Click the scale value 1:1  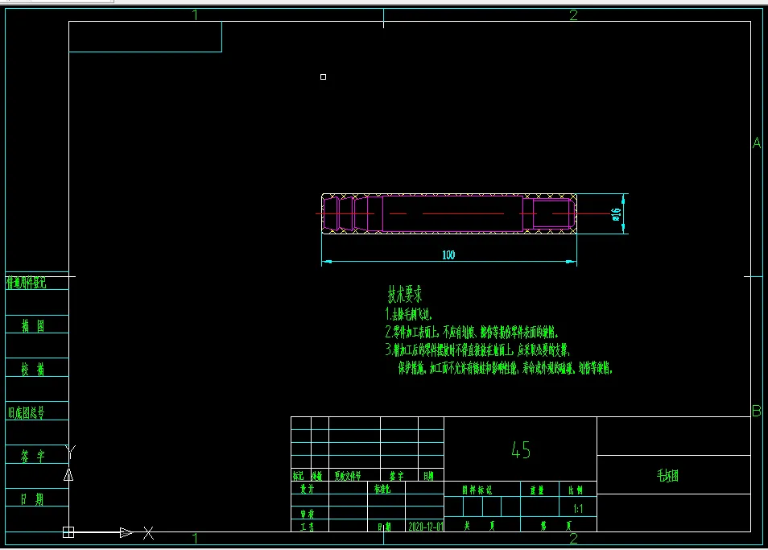(578, 508)
